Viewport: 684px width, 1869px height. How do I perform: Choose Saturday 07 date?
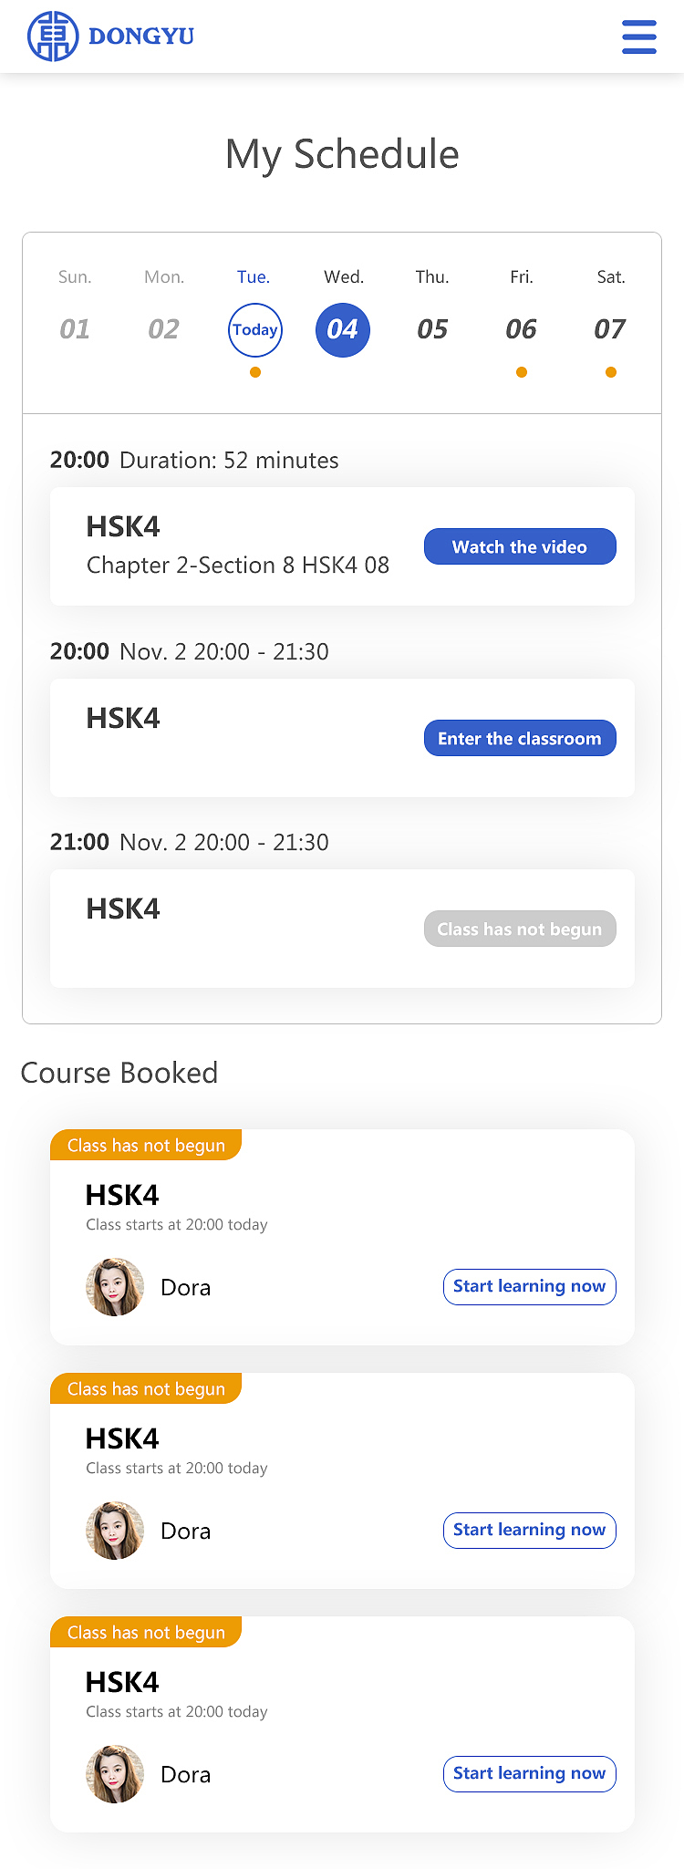click(610, 329)
